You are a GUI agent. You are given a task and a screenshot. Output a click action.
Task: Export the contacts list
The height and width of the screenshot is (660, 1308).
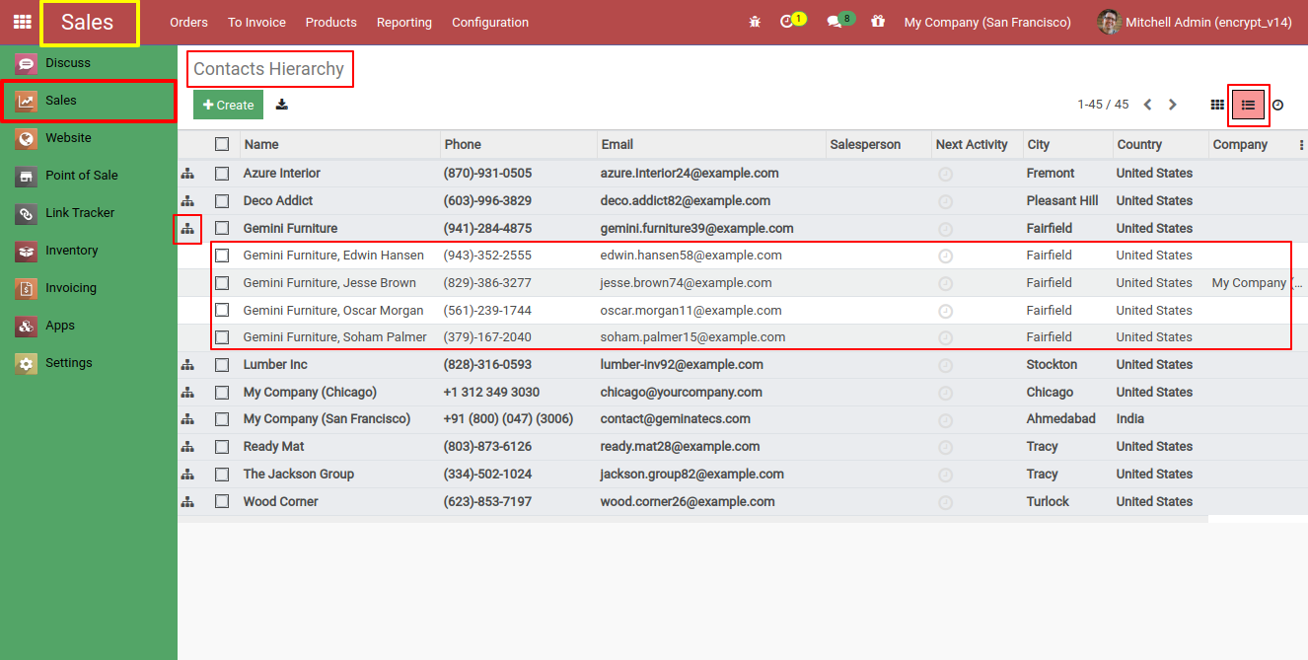[281, 104]
